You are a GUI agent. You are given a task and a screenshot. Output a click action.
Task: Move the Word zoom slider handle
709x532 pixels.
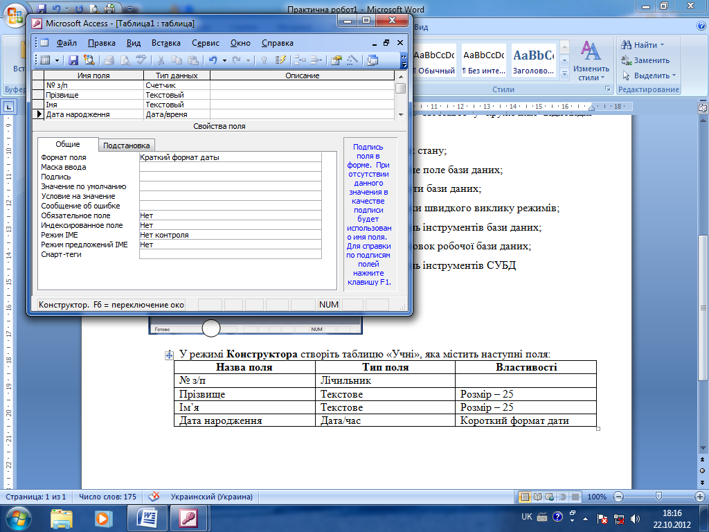659,497
